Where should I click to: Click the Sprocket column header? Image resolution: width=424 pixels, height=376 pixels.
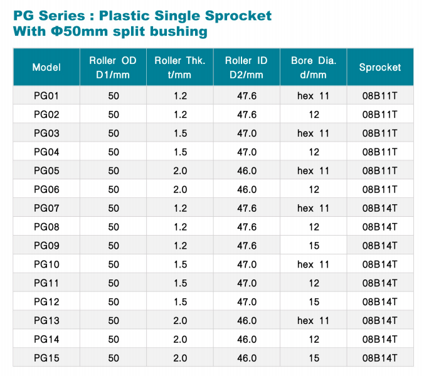click(x=380, y=67)
